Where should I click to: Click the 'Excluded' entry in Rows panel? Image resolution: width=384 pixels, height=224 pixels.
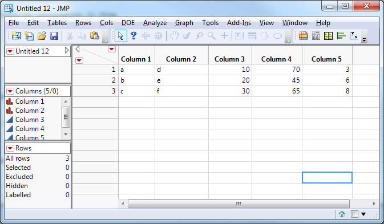[38, 177]
